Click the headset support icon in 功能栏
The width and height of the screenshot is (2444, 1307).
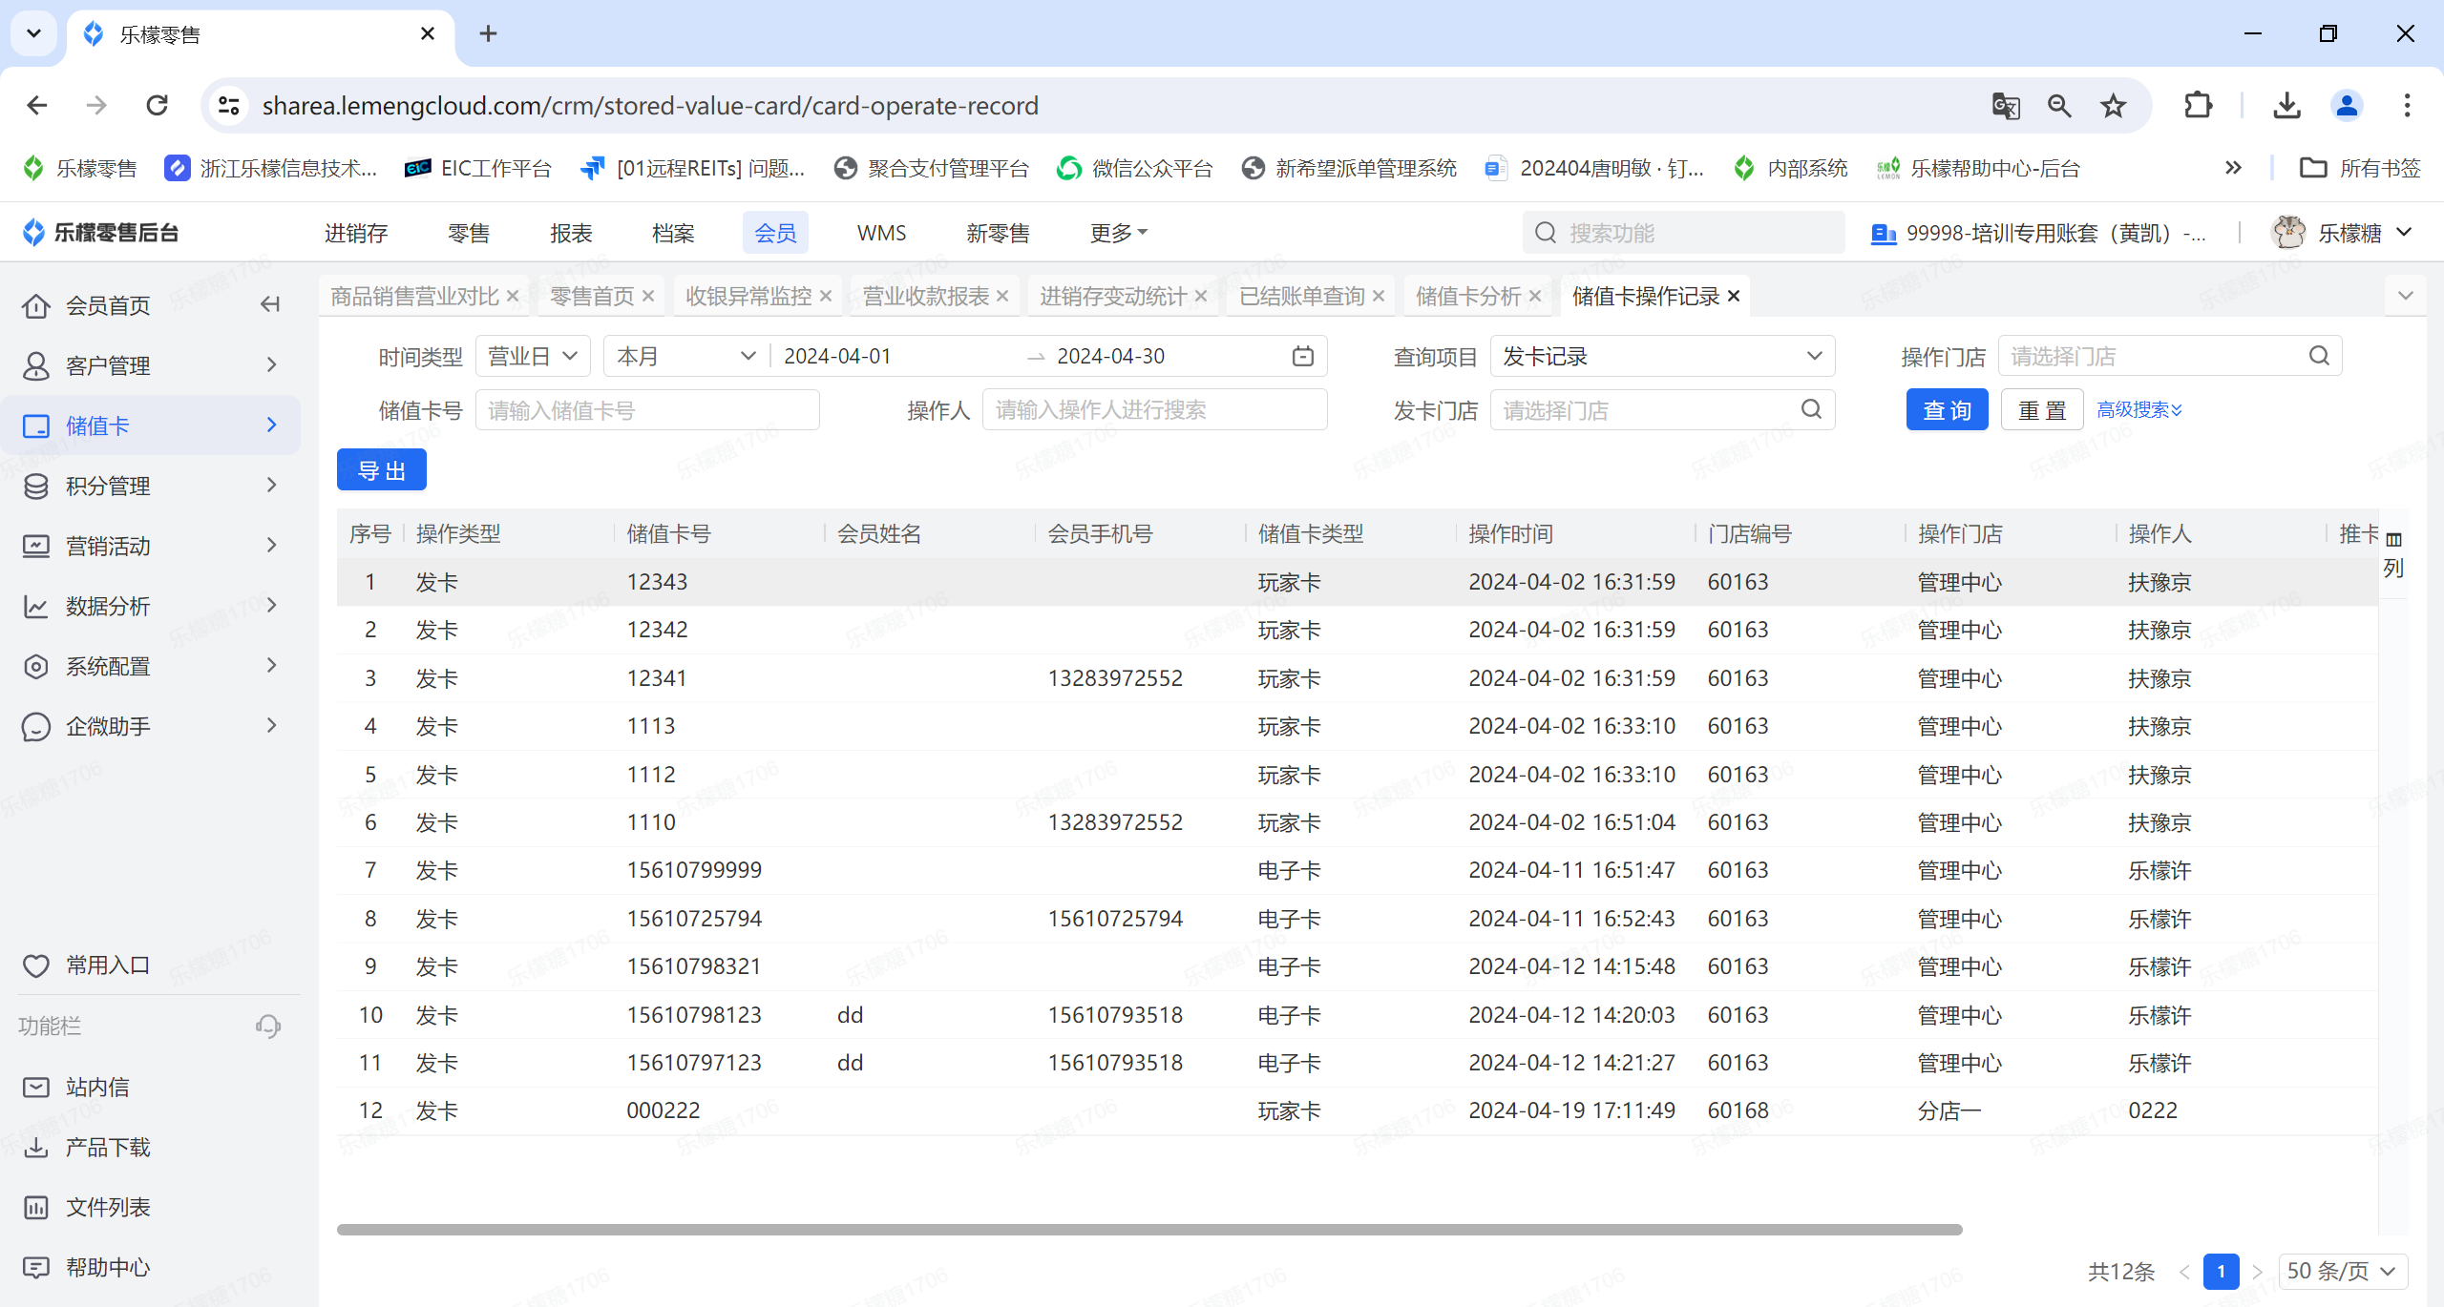pos(268,1026)
